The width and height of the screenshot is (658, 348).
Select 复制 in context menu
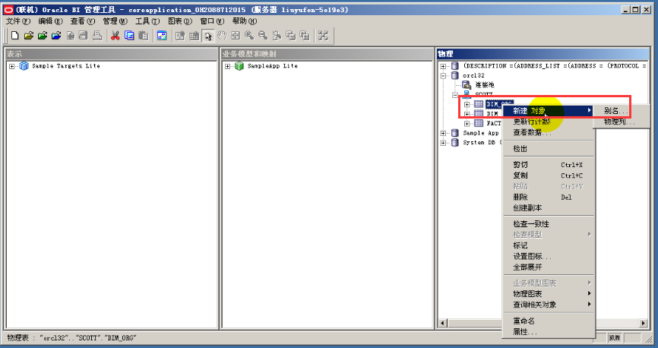point(549,176)
